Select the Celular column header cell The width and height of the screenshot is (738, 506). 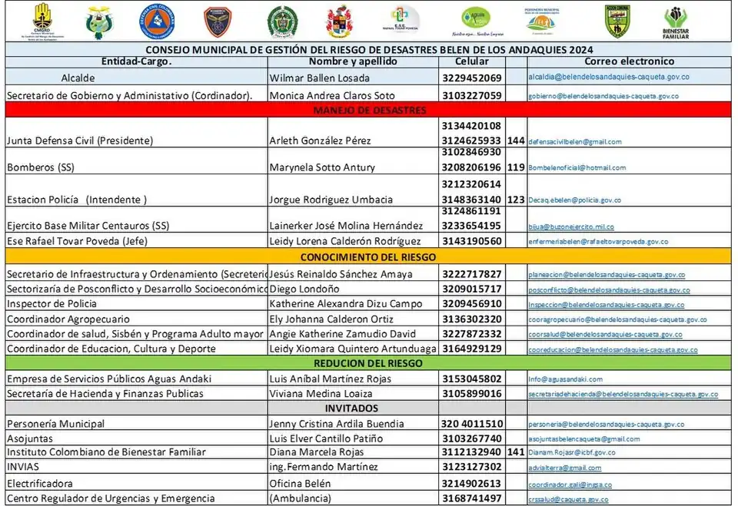pyautogui.click(x=471, y=61)
